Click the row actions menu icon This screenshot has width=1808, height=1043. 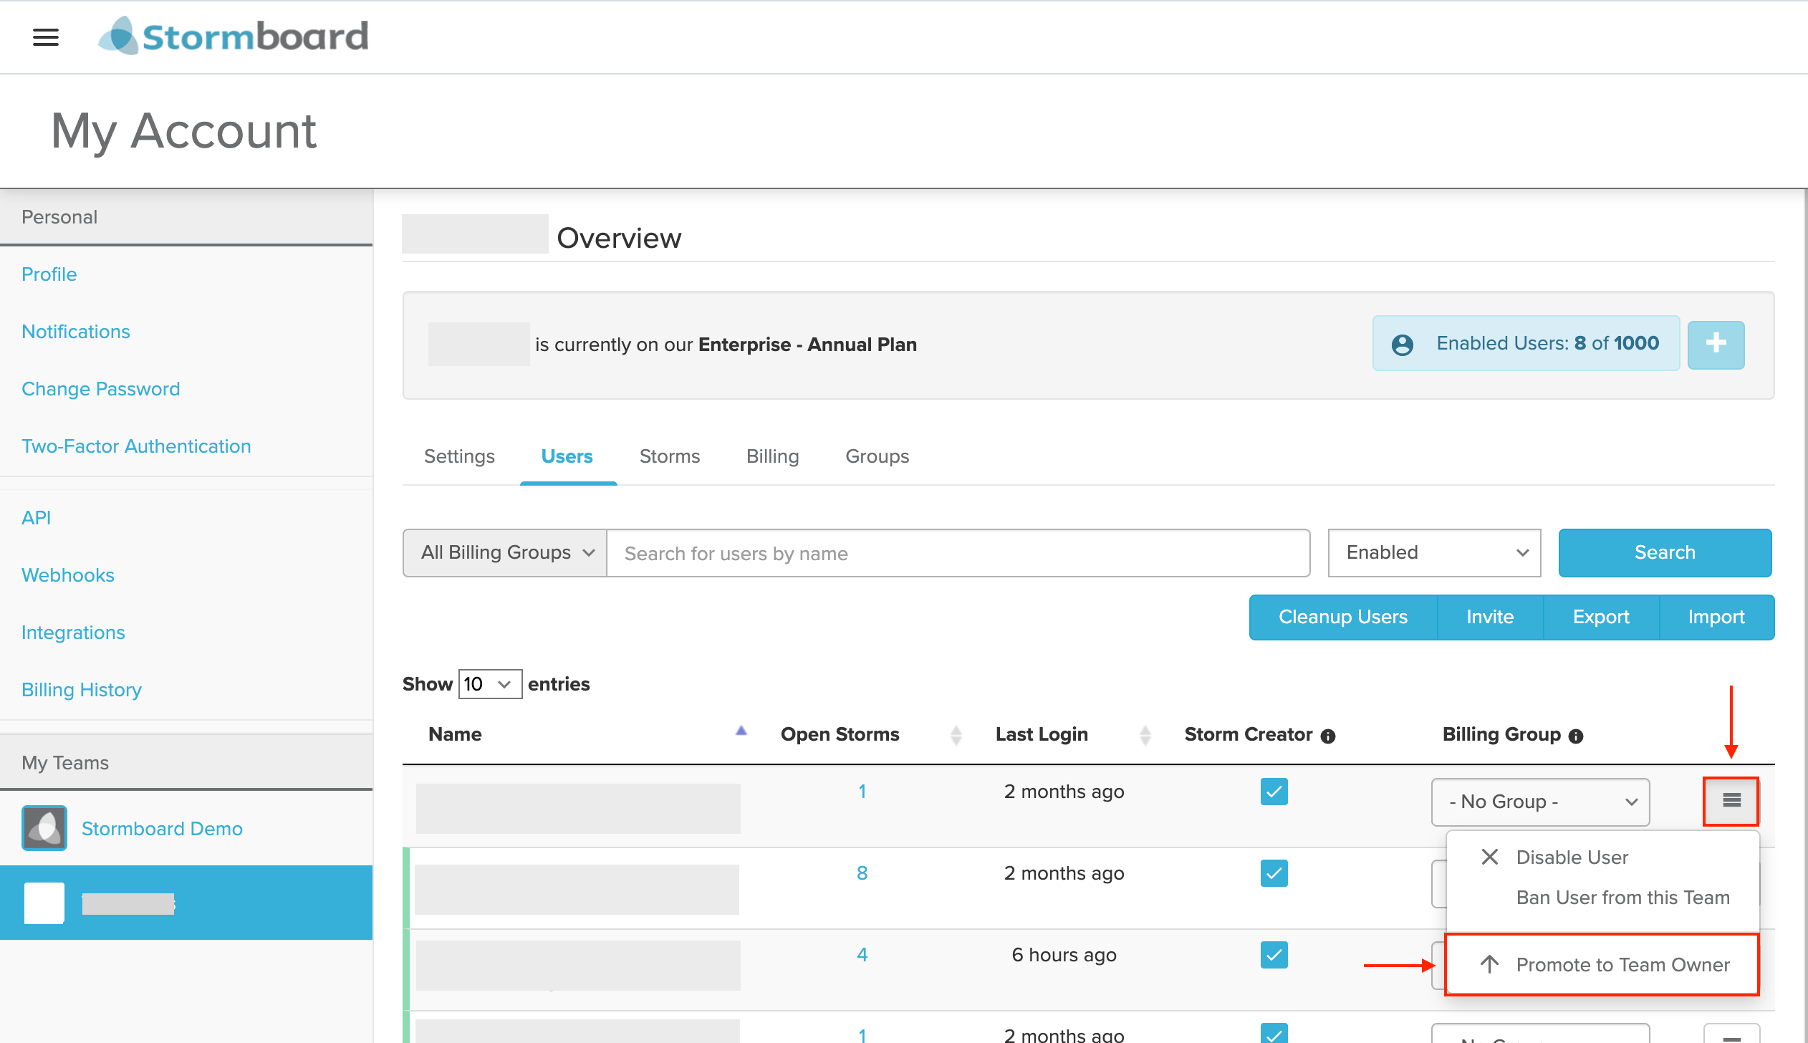click(x=1732, y=801)
